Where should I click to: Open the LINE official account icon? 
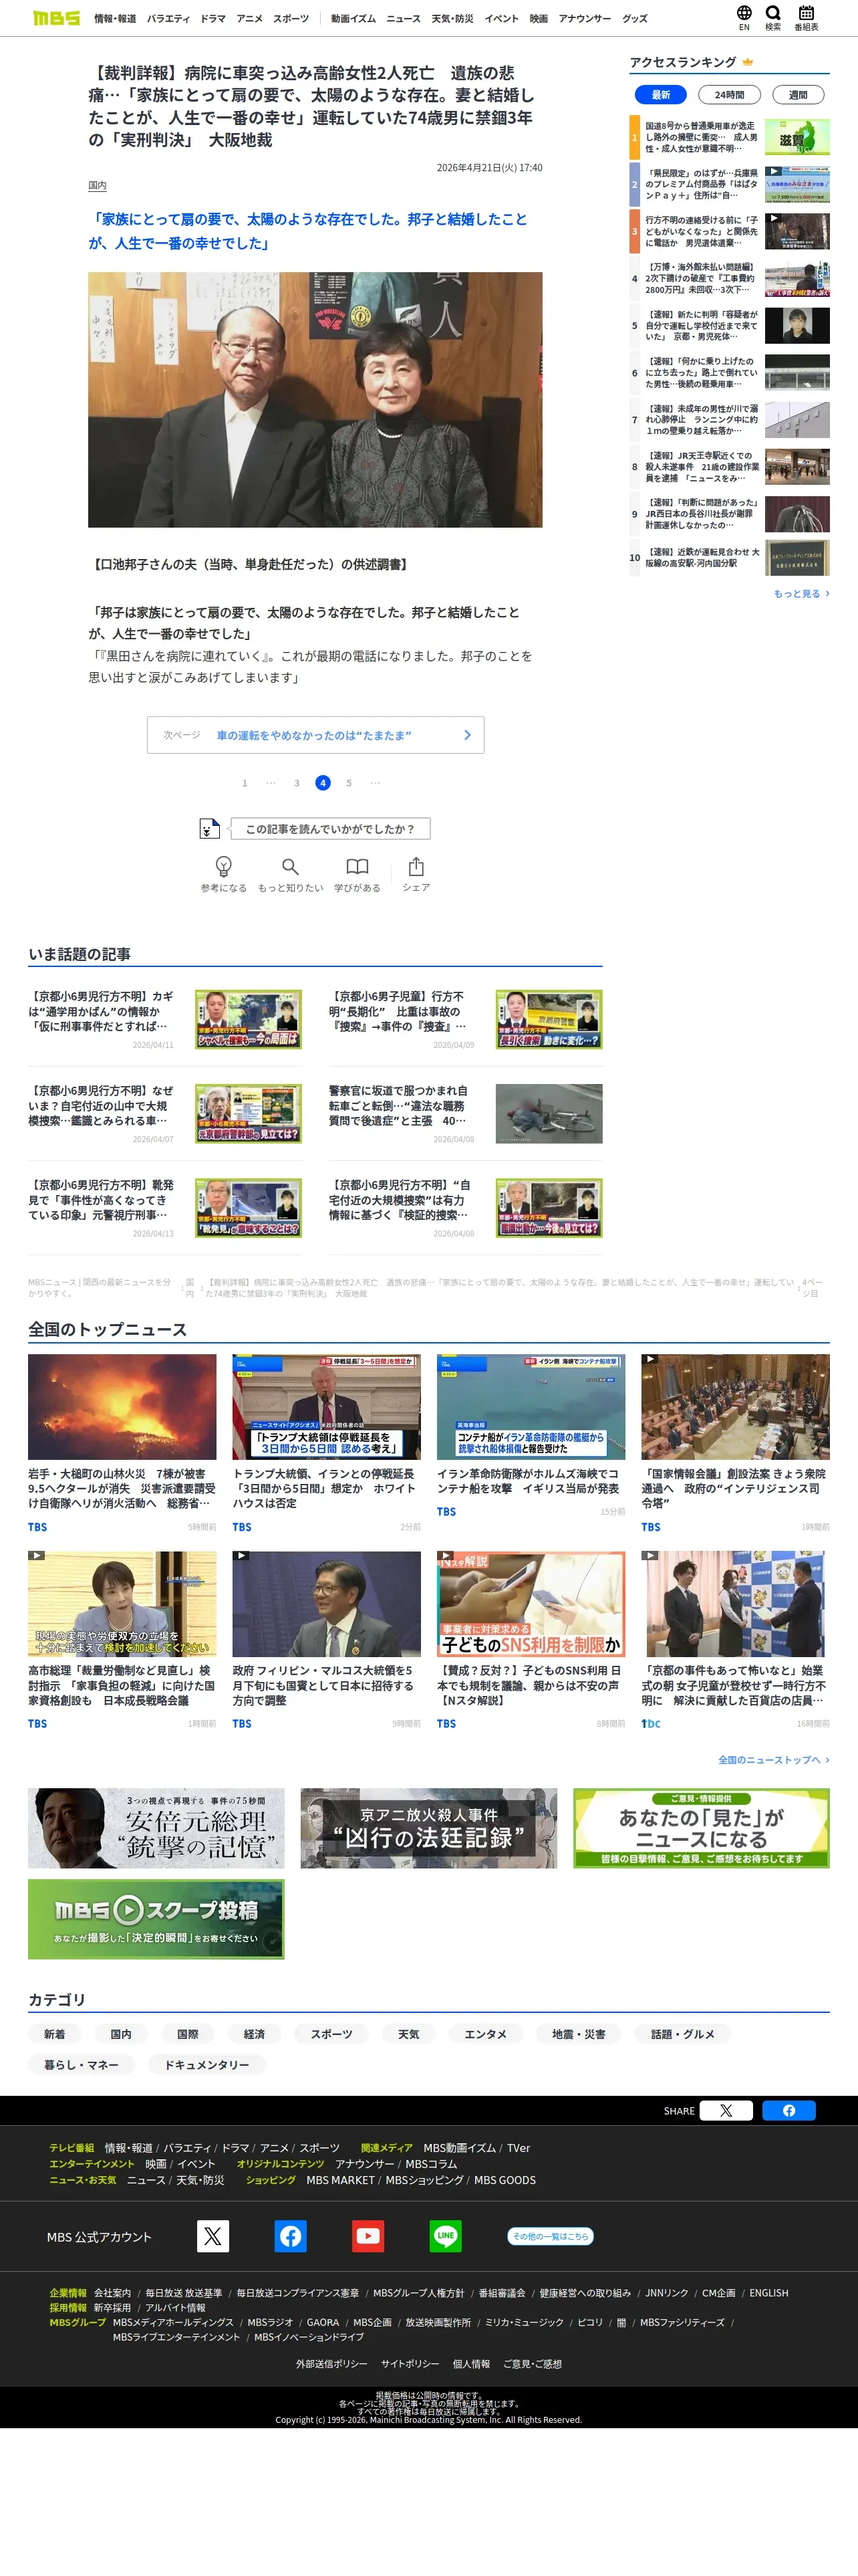(x=446, y=2236)
